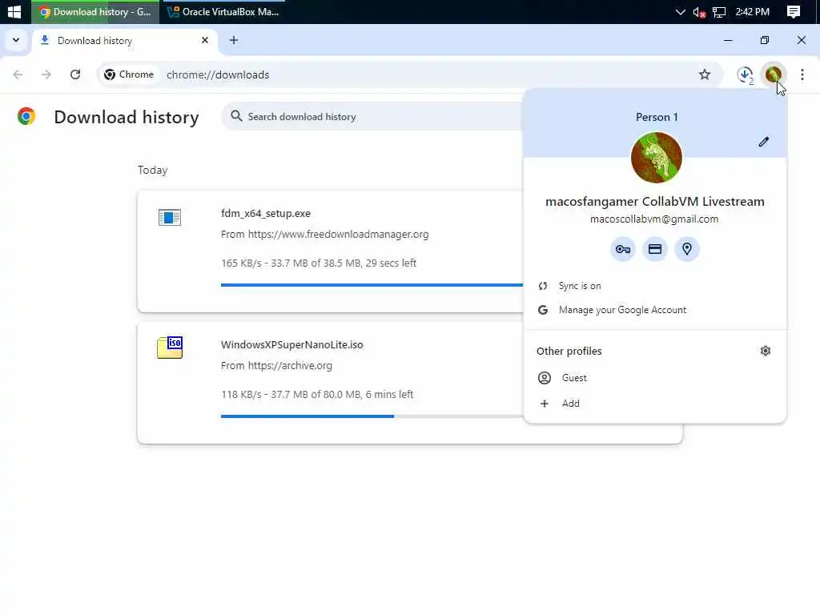Click the Person 1 profile name
The width and height of the screenshot is (820, 615).
657,117
